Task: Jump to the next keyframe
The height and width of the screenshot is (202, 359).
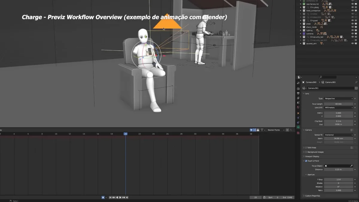Action: click(124, 198)
